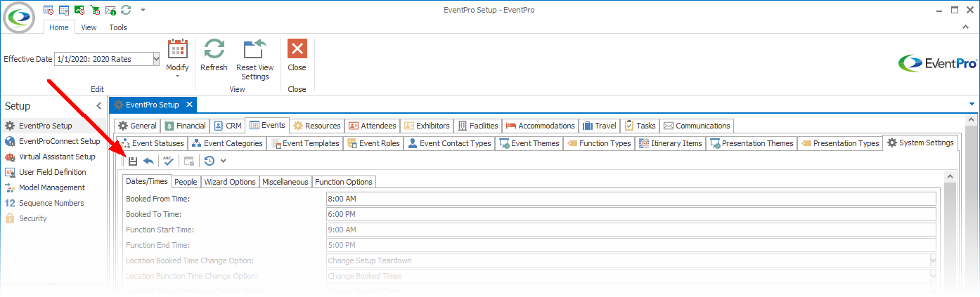
Task: Switch to the General setup tab
Action: pyautogui.click(x=138, y=126)
